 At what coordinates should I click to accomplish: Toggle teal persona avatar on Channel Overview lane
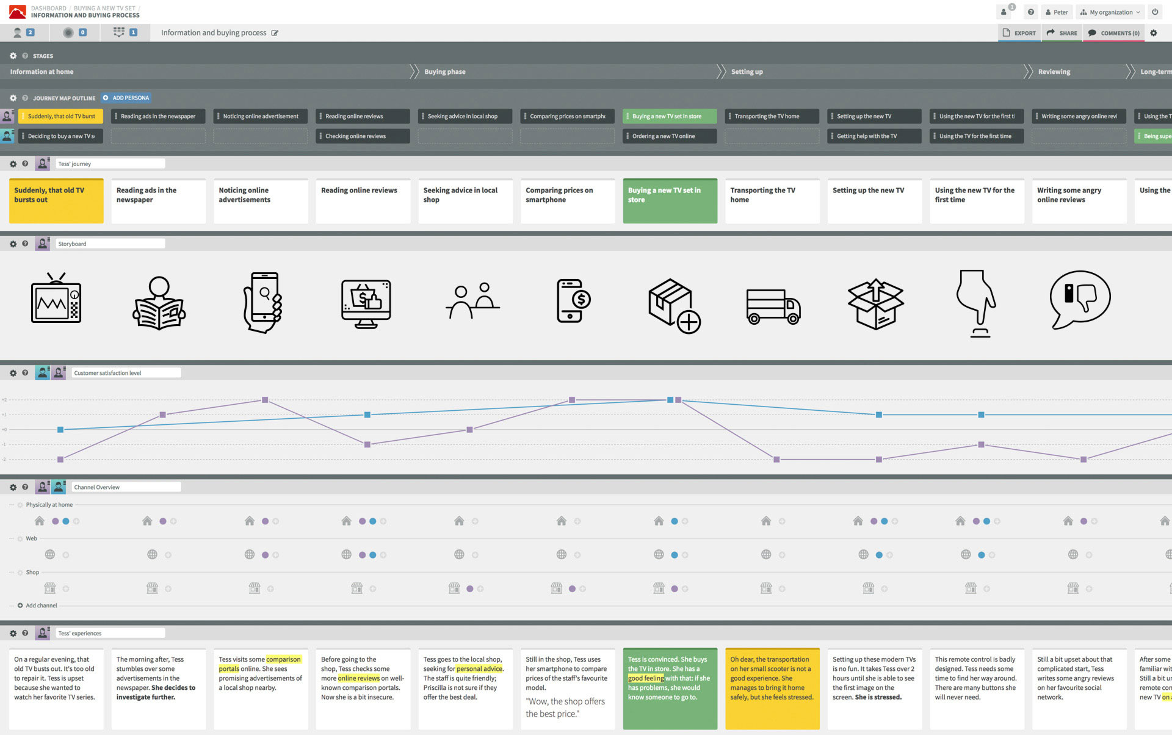[59, 487]
